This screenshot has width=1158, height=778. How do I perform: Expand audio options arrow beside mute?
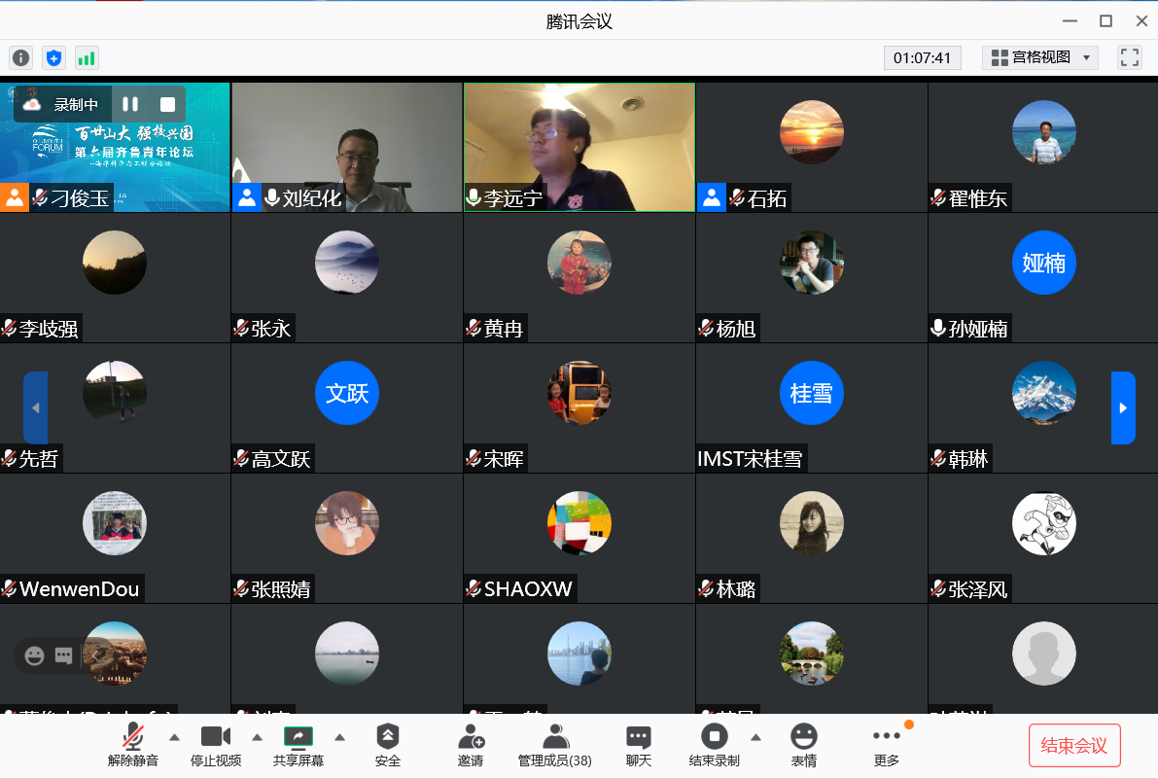(174, 736)
